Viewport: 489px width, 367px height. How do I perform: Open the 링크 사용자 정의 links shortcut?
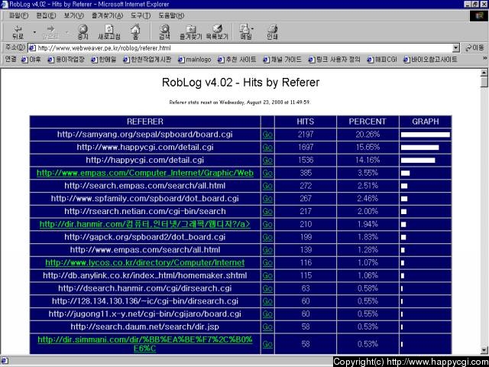pos(335,60)
